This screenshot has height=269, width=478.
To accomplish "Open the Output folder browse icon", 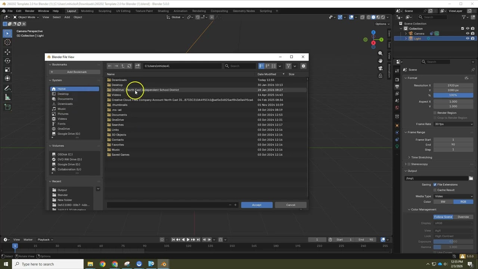I will point(471,178).
